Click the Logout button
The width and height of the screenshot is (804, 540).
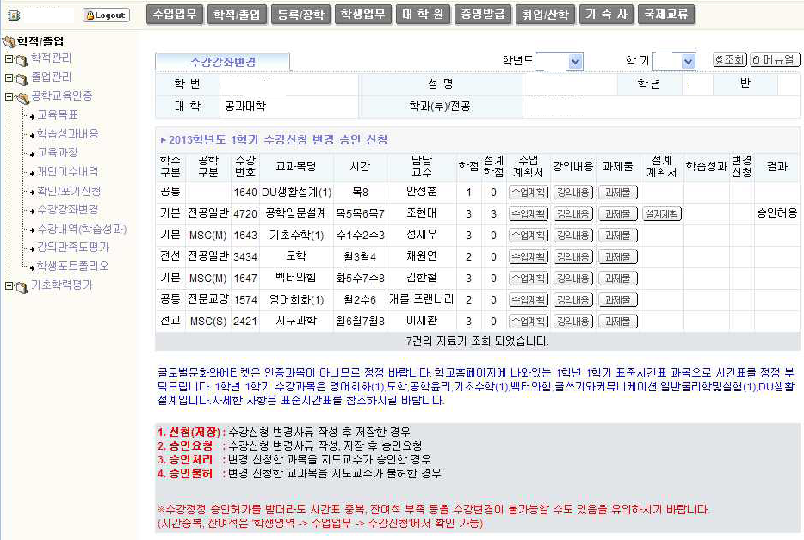pos(106,15)
